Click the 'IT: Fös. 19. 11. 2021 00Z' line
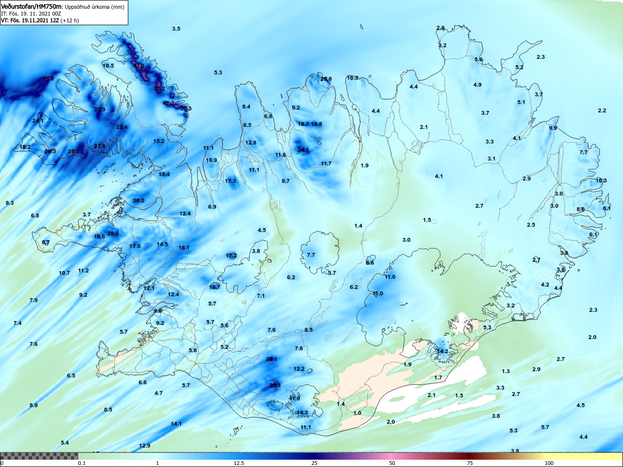Viewport: 623px width, 467px height. 31,14
